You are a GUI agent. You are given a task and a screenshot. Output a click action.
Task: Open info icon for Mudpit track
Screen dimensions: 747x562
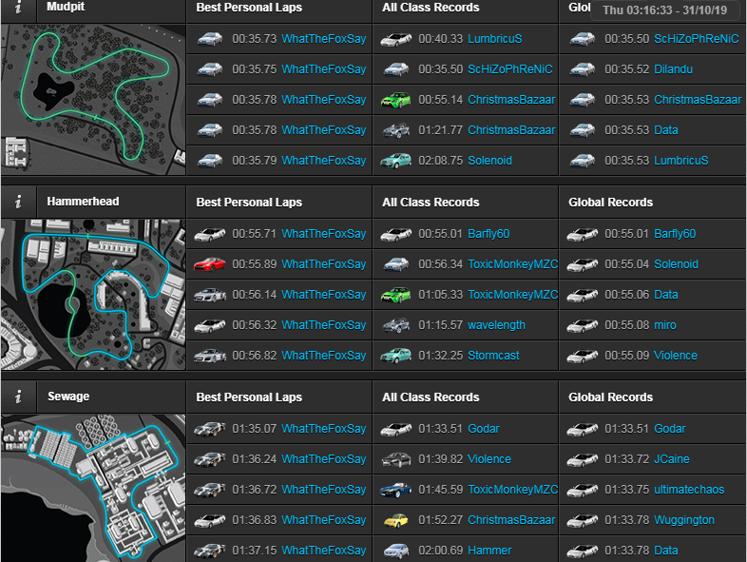pyautogui.click(x=18, y=9)
